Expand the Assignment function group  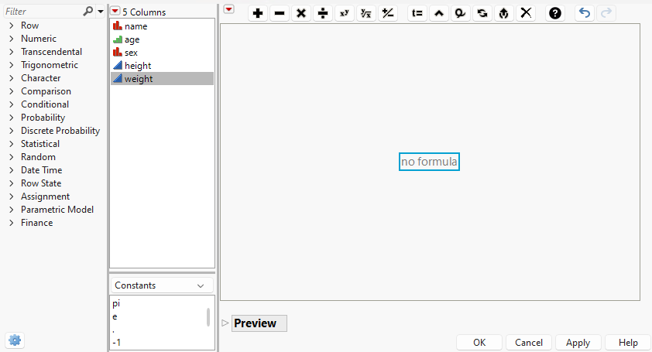click(x=11, y=197)
